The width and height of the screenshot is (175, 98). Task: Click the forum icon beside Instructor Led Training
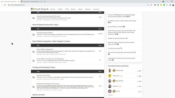tap(33, 77)
